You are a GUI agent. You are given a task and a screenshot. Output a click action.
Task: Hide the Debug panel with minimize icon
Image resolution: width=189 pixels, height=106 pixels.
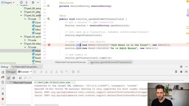click(x=186, y=67)
